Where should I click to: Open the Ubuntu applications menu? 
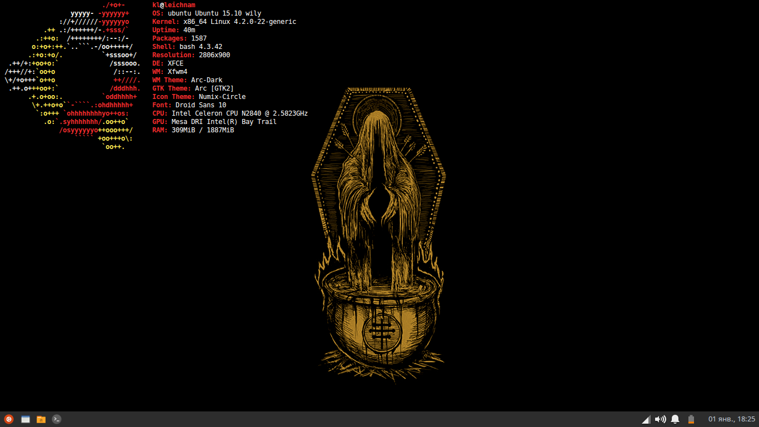(9, 419)
